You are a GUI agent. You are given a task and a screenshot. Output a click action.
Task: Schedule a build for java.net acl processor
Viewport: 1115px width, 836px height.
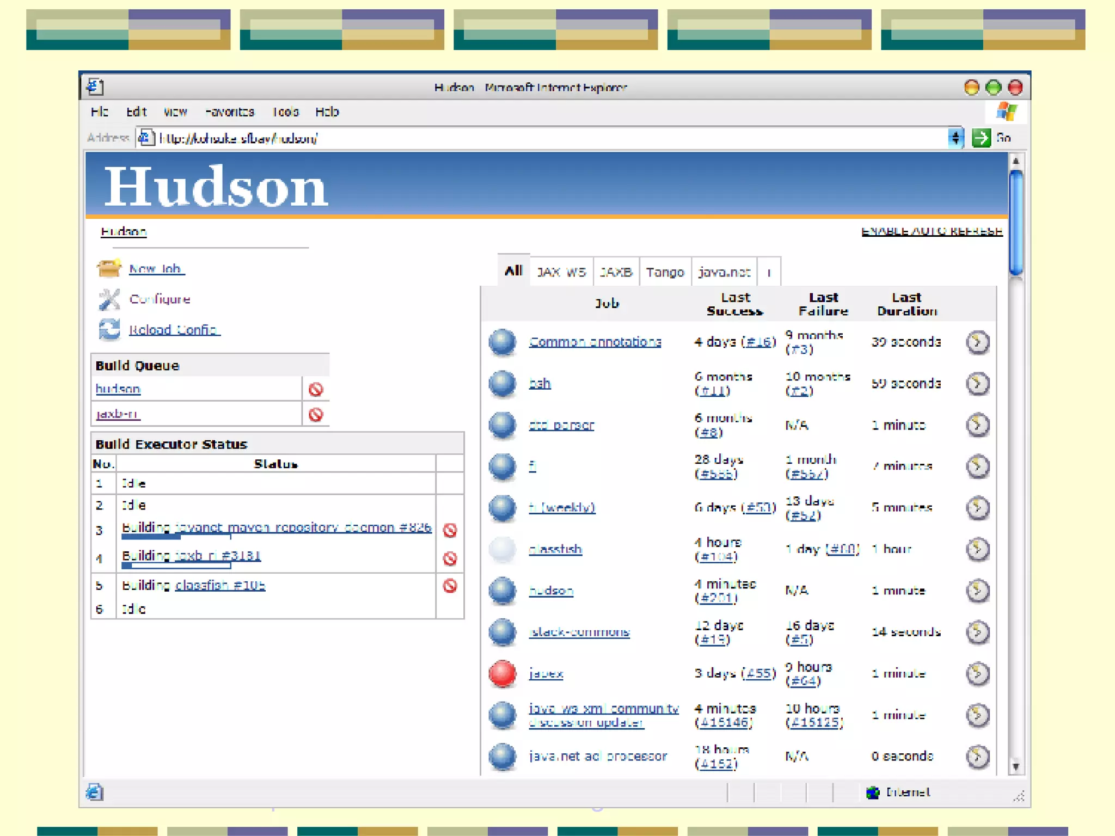[x=978, y=757]
